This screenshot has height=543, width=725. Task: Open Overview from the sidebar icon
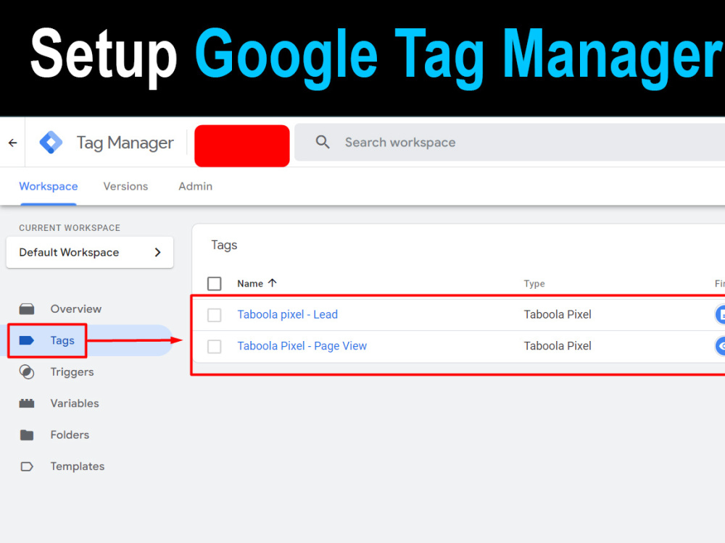(27, 308)
